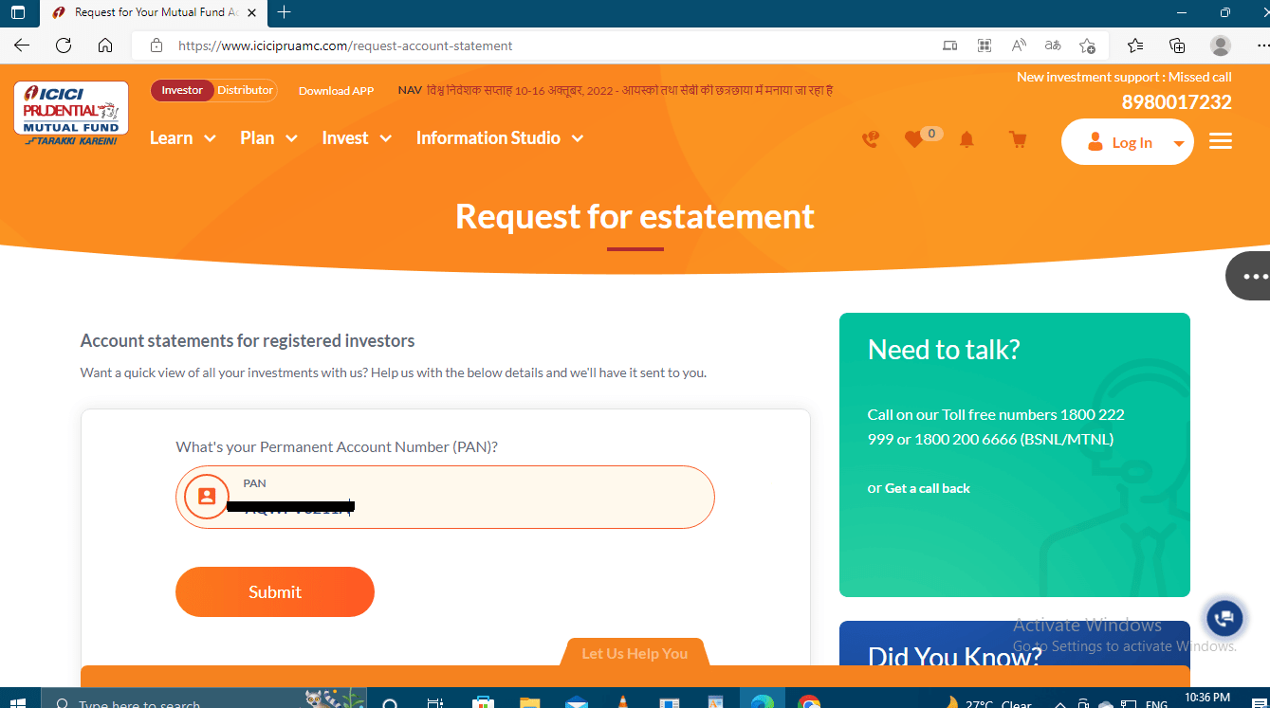Click the PAN card icon inside the field
The image size is (1270, 708).
(x=205, y=496)
